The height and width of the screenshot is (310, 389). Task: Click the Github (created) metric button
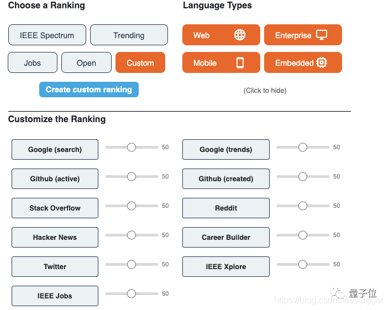pos(226,179)
